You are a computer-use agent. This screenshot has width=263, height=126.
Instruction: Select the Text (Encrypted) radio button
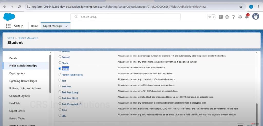click(x=60, y=104)
